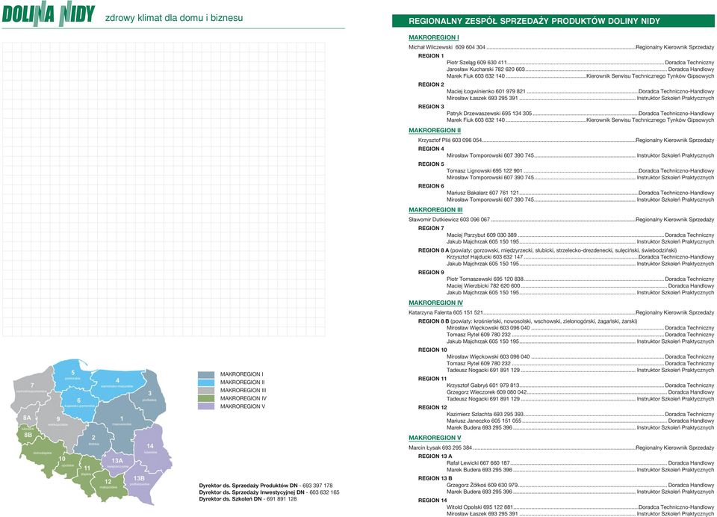Click the 'REGION 14' heading in the list
The height and width of the screenshot is (517, 717).
(x=432, y=501)
